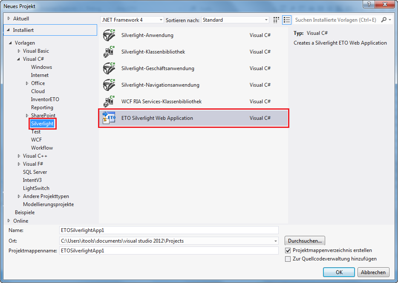Select IntentV3 tree item
The width and height of the screenshot is (398, 283).
[x=32, y=180]
